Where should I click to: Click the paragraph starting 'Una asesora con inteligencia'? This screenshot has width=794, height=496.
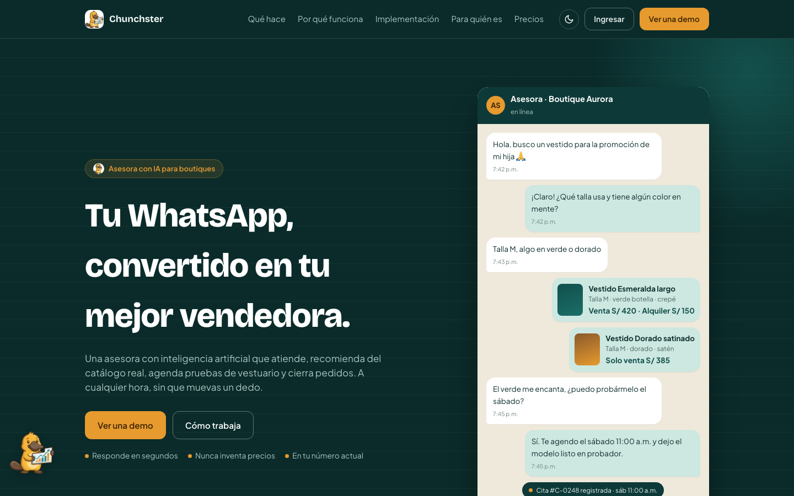233,373
